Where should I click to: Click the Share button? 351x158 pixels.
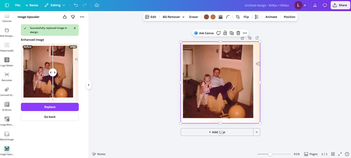[340, 5]
